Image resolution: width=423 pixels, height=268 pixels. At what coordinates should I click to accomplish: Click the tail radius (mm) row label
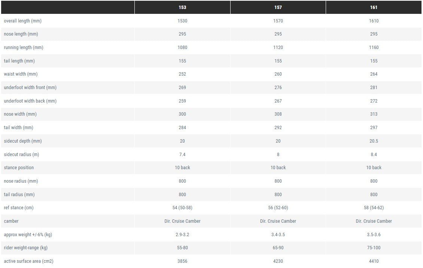coord(19,195)
